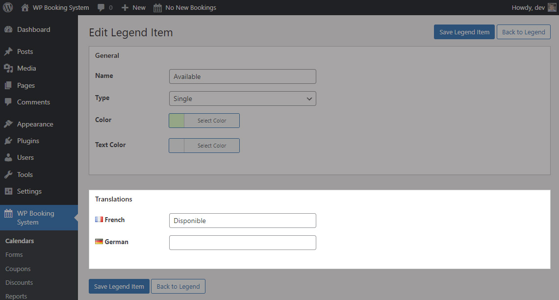
Task: Click the user avatar next to Howdy, dev
Action: (552, 7)
